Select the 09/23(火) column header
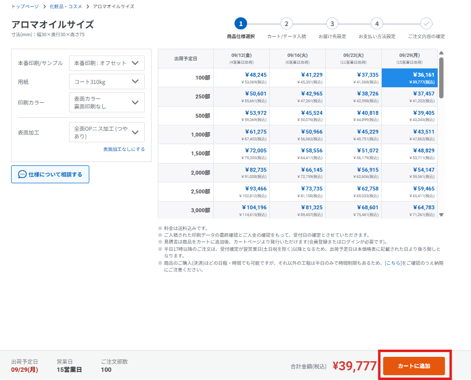This screenshot has width=471, height=380. [x=354, y=58]
